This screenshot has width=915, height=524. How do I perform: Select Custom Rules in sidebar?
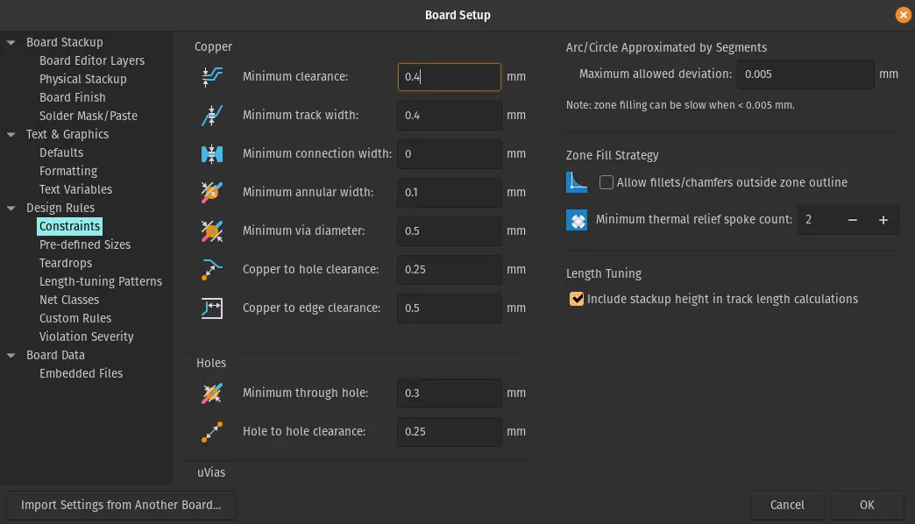(75, 318)
